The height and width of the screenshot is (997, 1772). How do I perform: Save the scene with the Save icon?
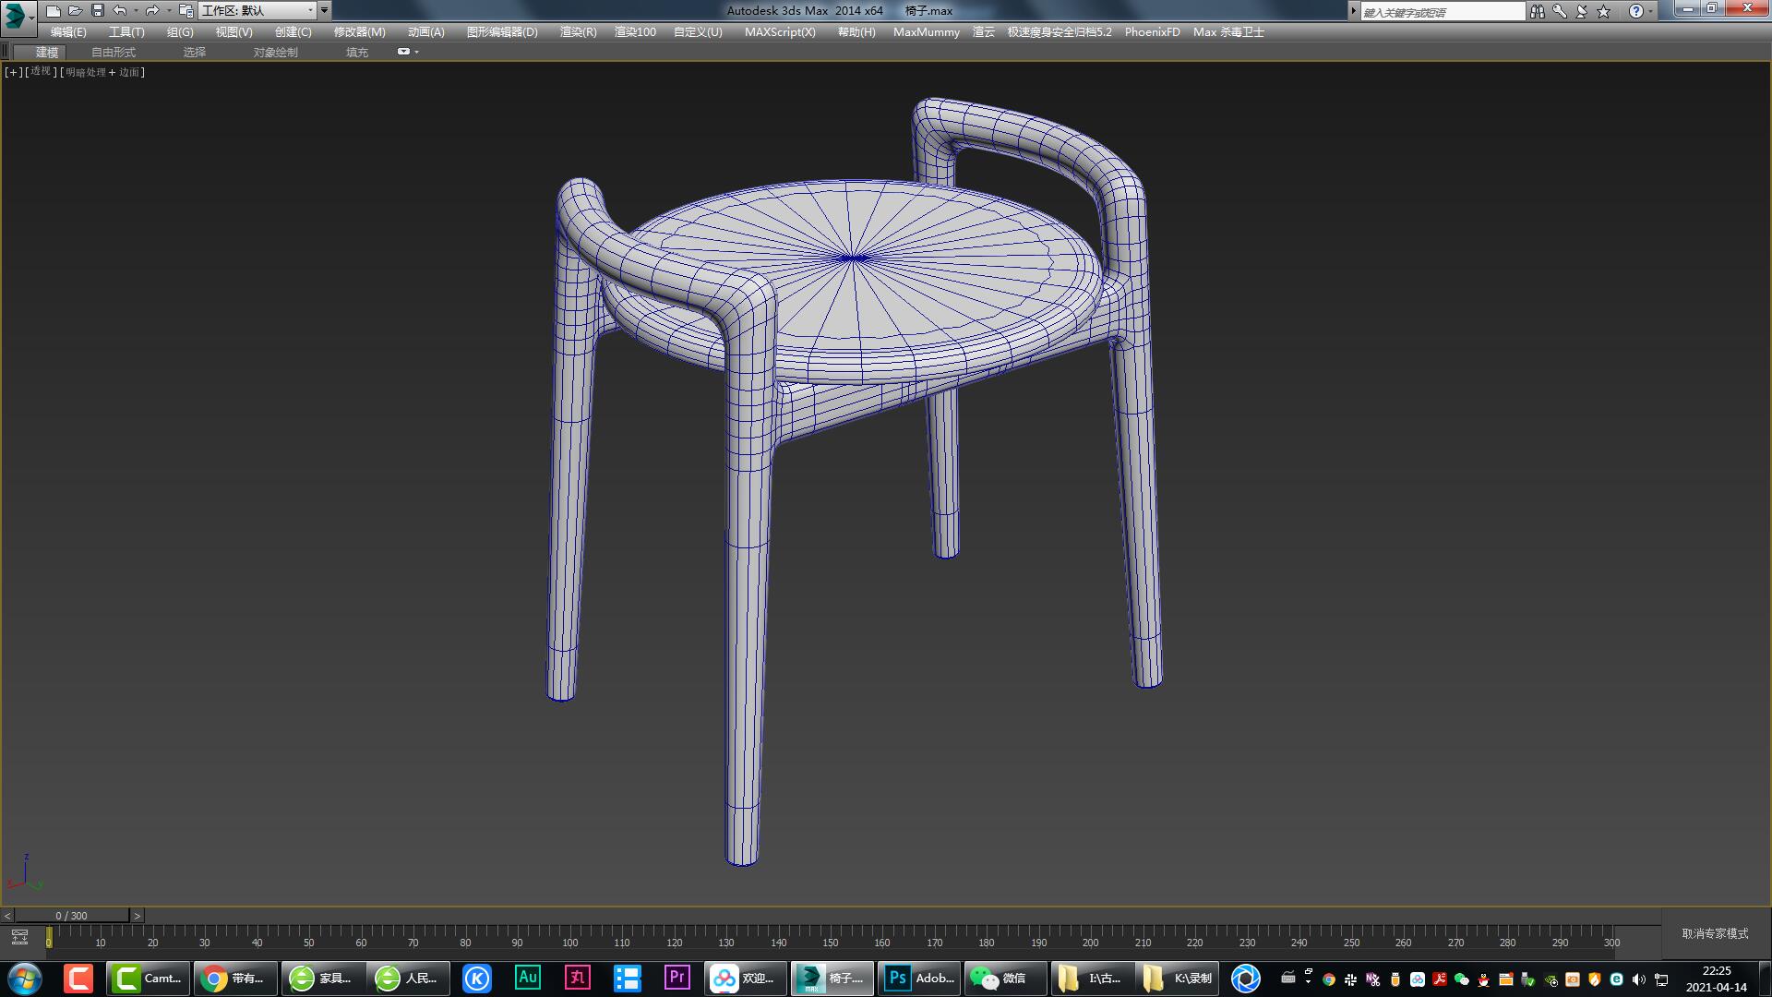97,10
